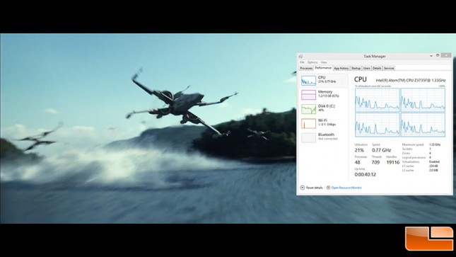Image resolution: width=456 pixels, height=257 pixels.
Task: Click the top-left CPU core graph
Action: [x=378, y=100]
